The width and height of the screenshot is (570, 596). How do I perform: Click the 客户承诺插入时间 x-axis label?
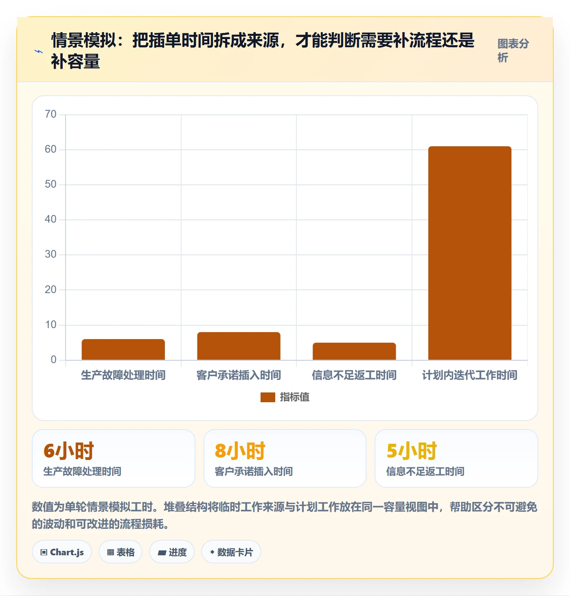tap(239, 375)
